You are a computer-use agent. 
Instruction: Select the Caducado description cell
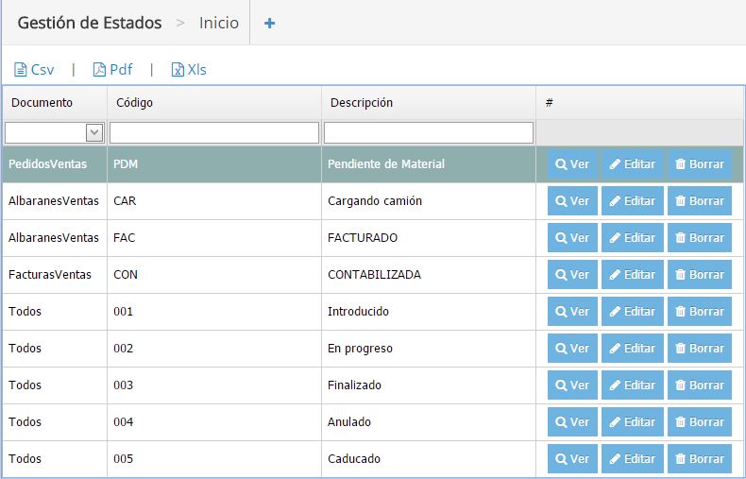pyautogui.click(x=429, y=458)
